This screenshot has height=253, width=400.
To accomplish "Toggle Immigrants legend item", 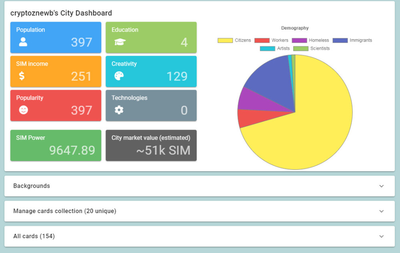I will click(x=352, y=40).
